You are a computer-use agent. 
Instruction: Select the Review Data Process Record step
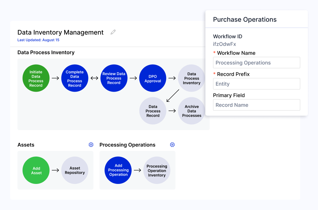coord(114,78)
